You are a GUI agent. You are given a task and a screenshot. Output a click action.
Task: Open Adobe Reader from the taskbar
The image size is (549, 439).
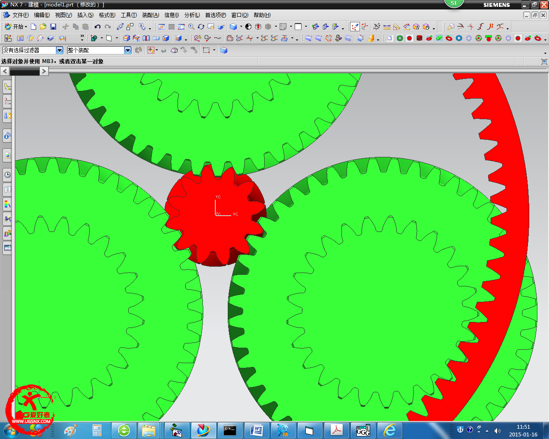pos(337,430)
